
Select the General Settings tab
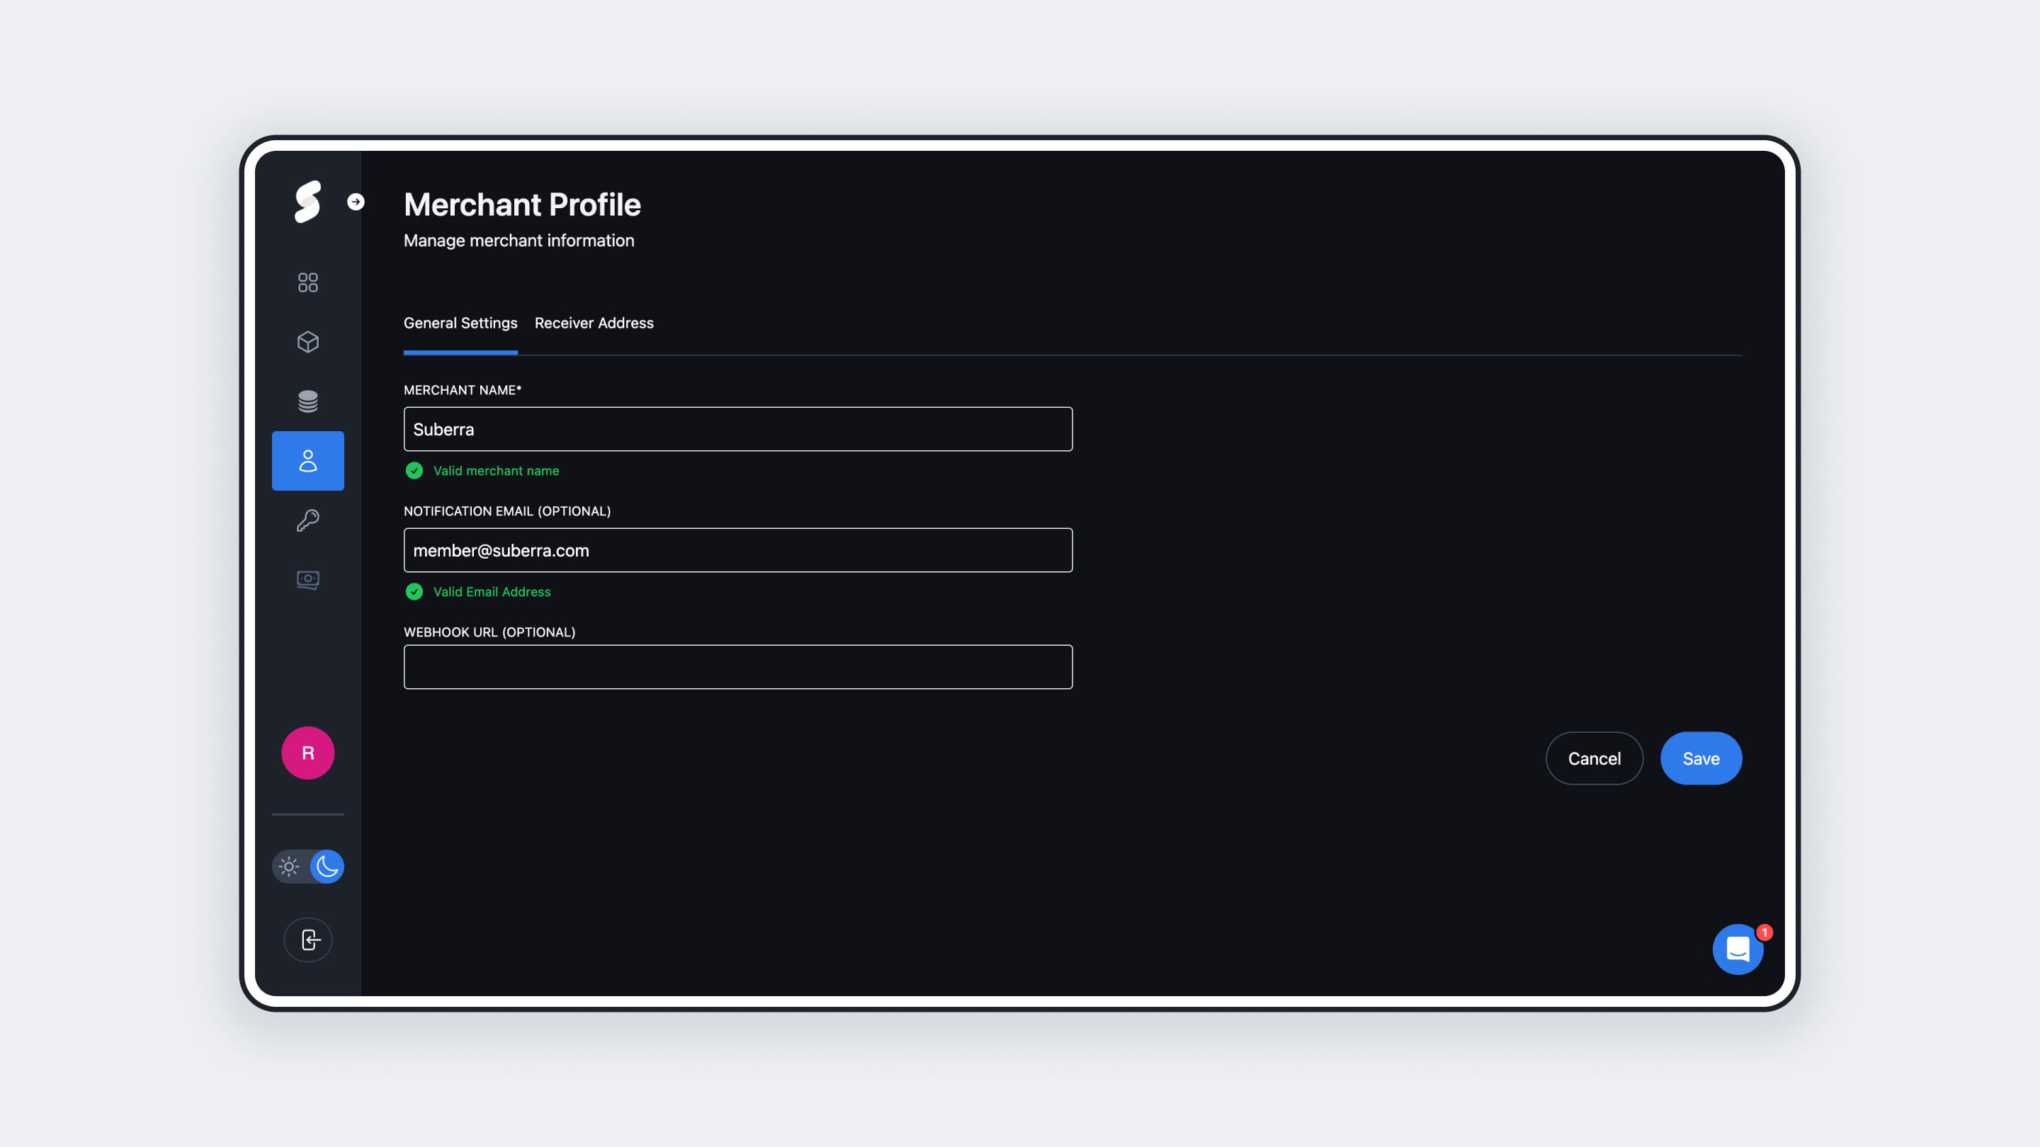(x=460, y=323)
